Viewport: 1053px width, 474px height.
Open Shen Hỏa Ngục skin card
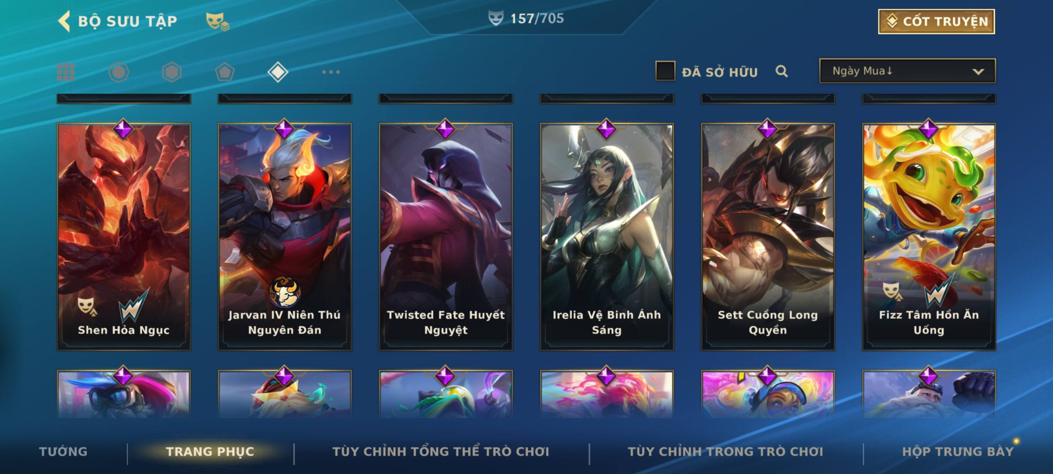coord(124,237)
